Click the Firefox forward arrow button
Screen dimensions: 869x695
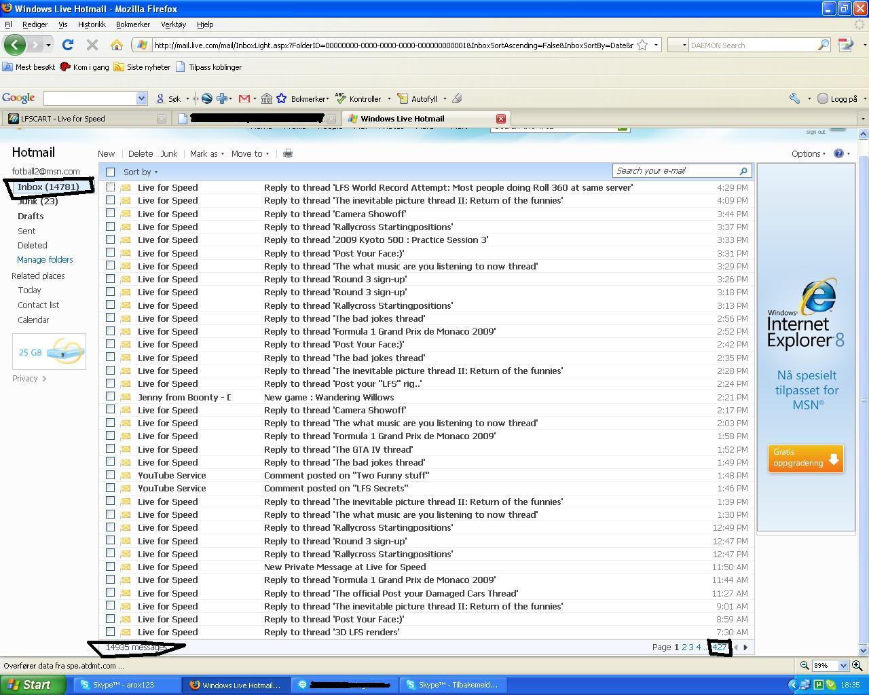pos(35,45)
